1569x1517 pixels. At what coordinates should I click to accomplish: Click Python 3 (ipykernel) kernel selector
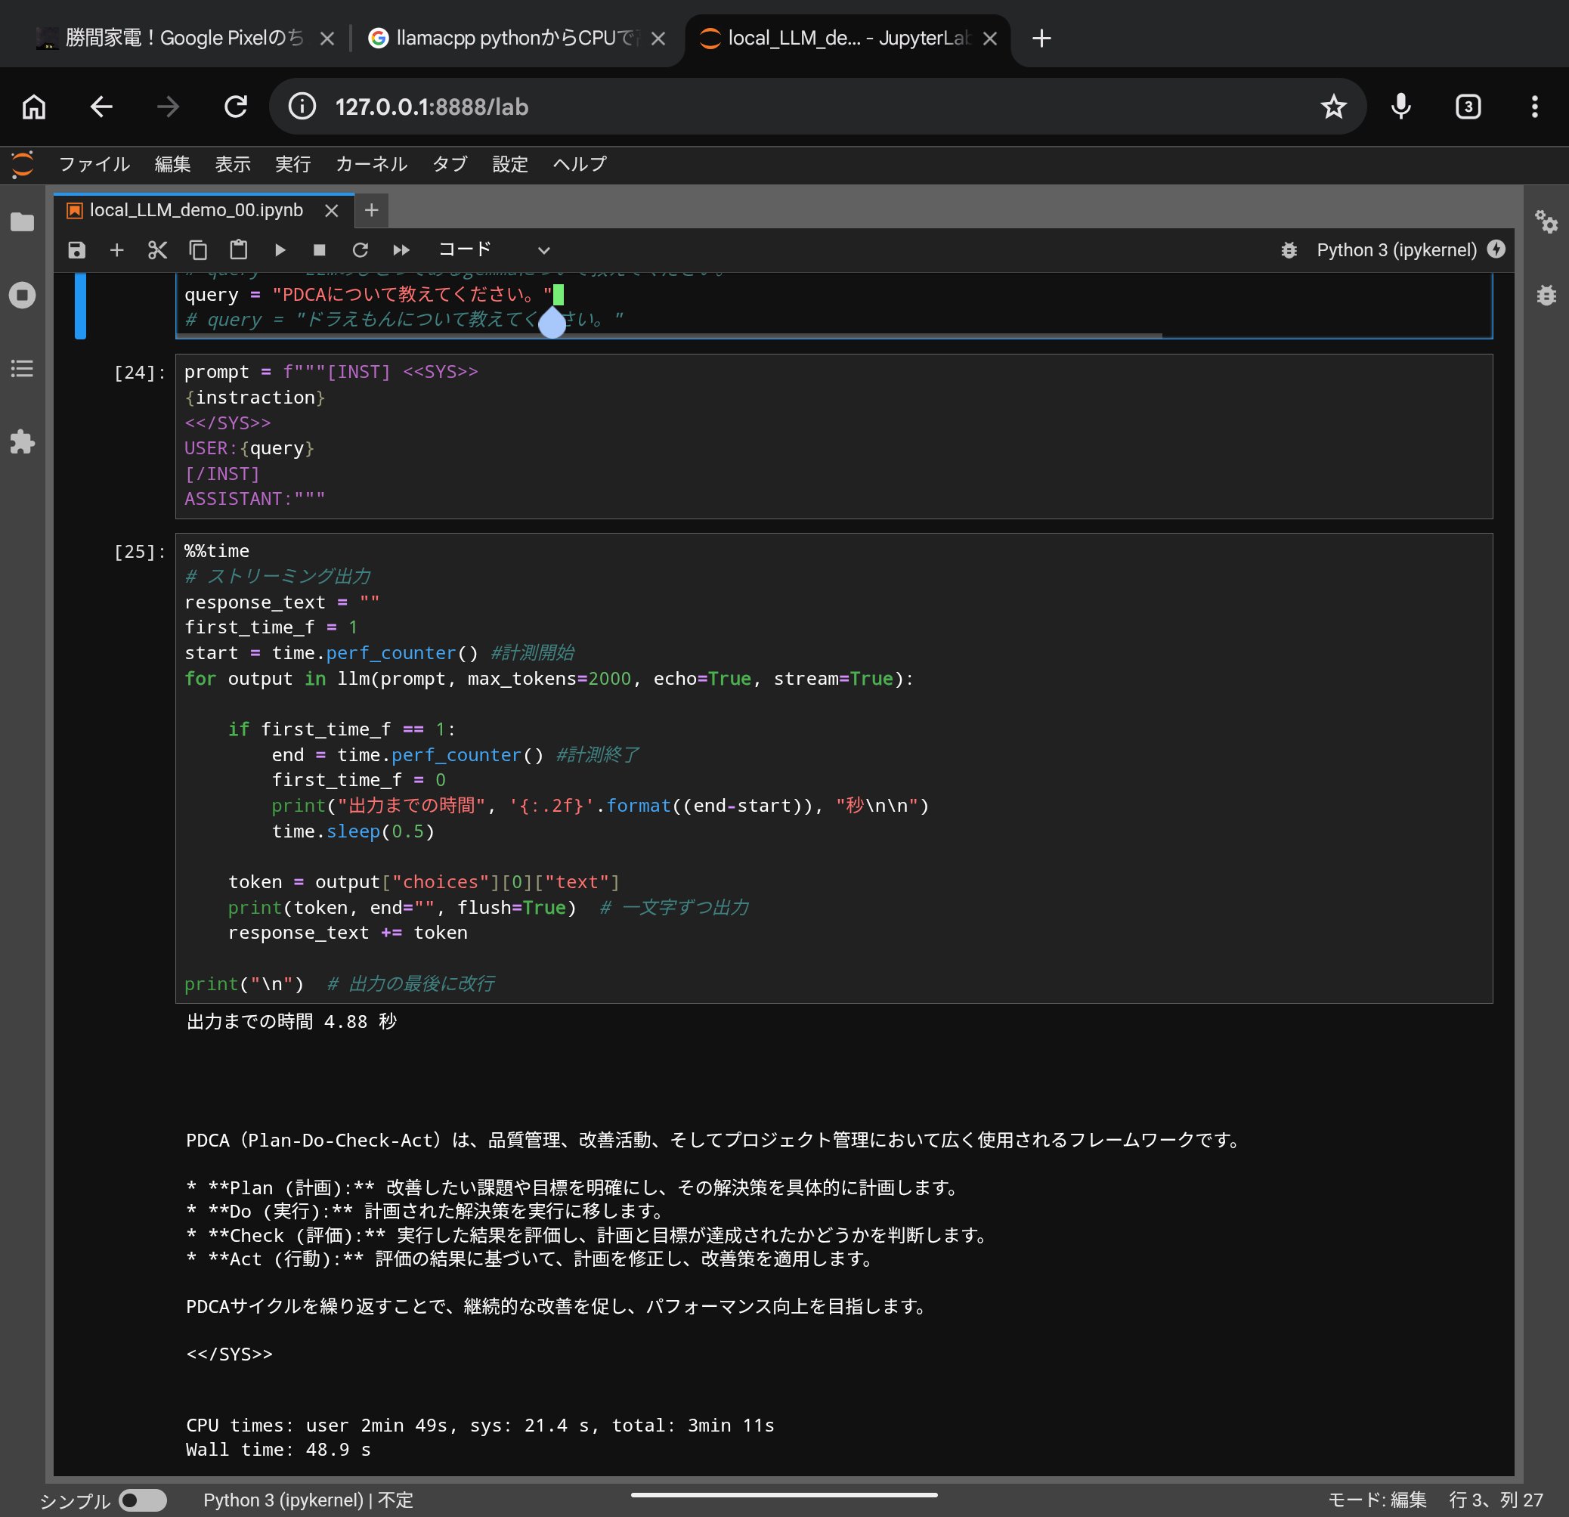point(1396,250)
